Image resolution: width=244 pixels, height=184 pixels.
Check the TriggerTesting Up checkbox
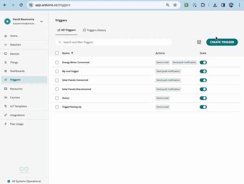(x=57, y=107)
